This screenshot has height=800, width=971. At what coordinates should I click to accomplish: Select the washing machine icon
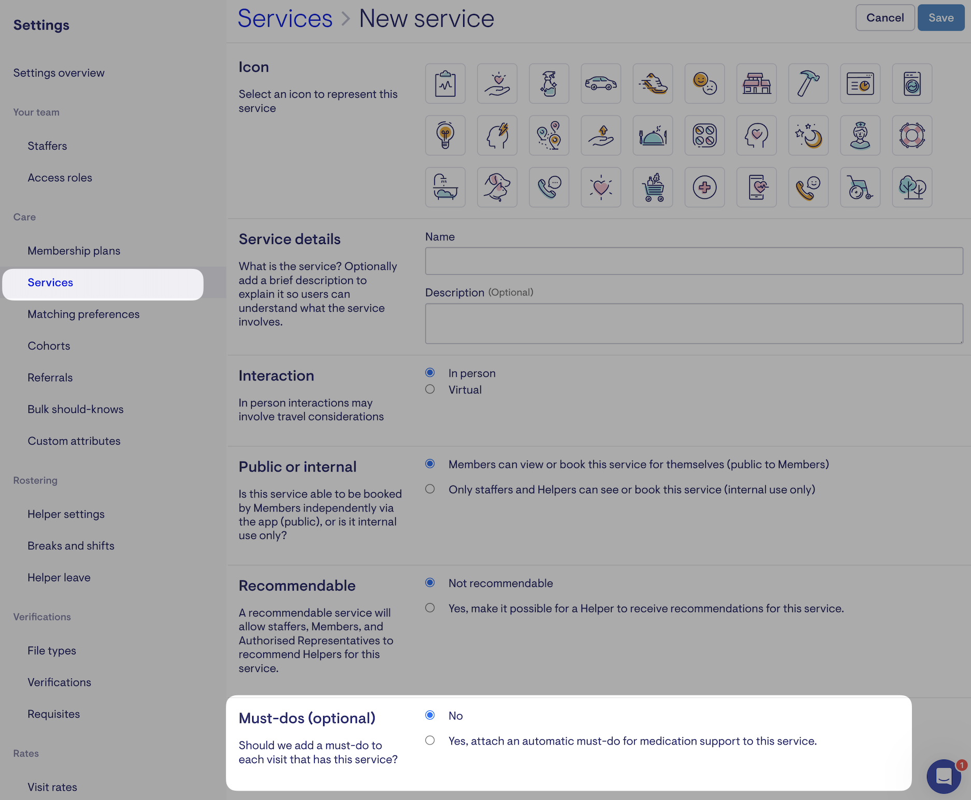pos(911,83)
